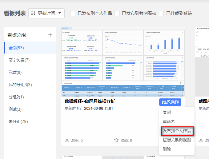Open the 南宁欠费(7) group

click(x=19, y=60)
